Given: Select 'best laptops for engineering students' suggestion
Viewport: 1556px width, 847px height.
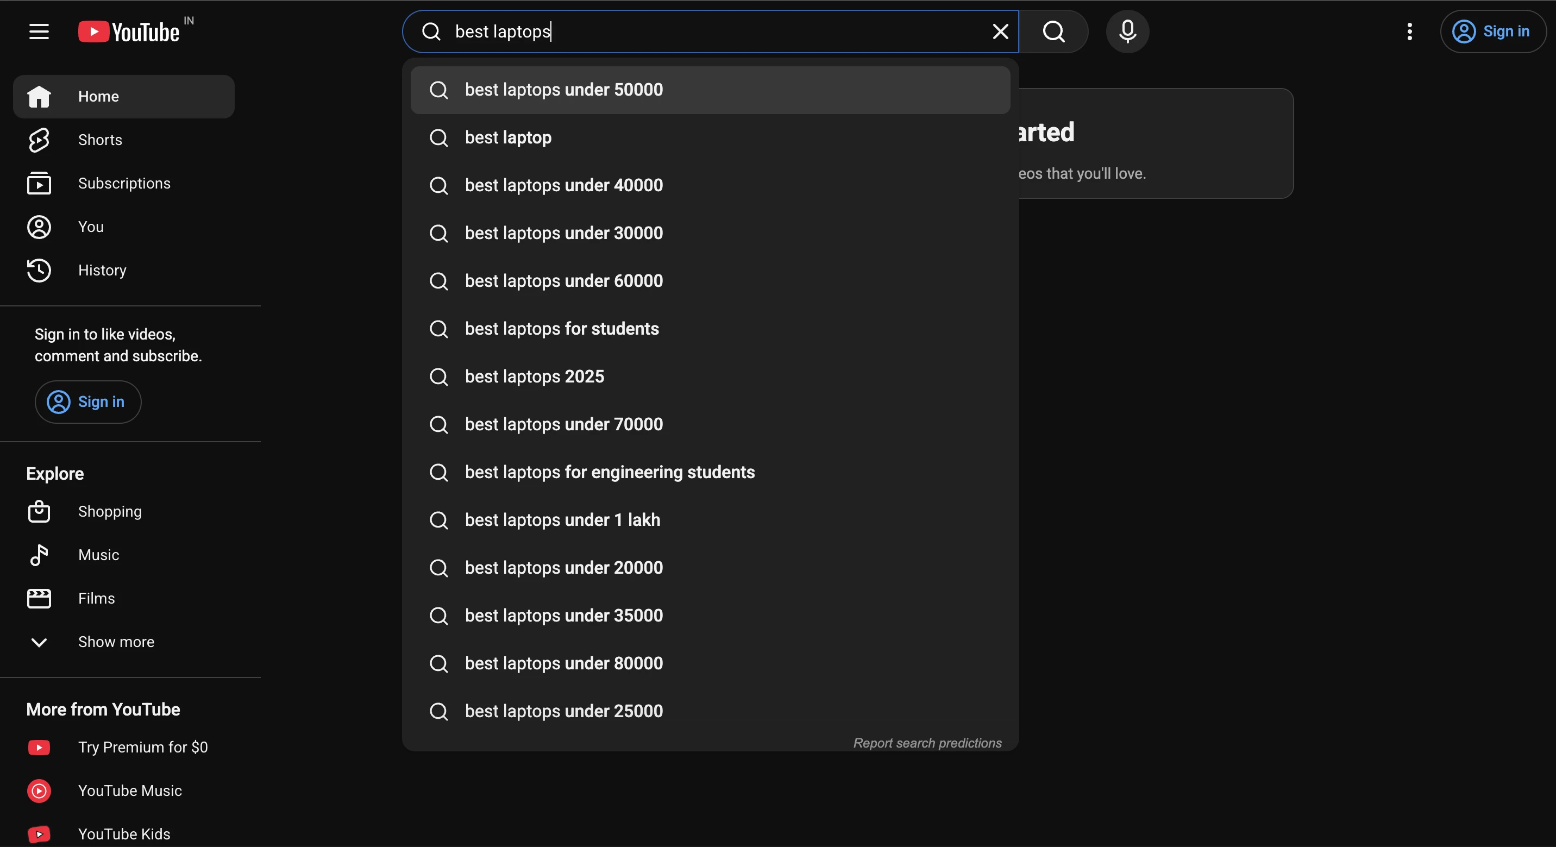Looking at the screenshot, I should (x=710, y=472).
